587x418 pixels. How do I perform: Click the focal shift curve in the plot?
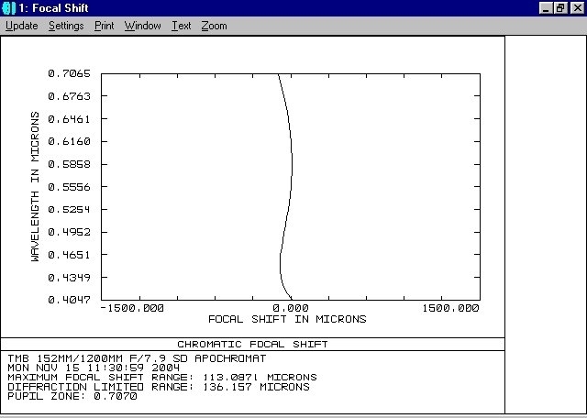[292, 165]
